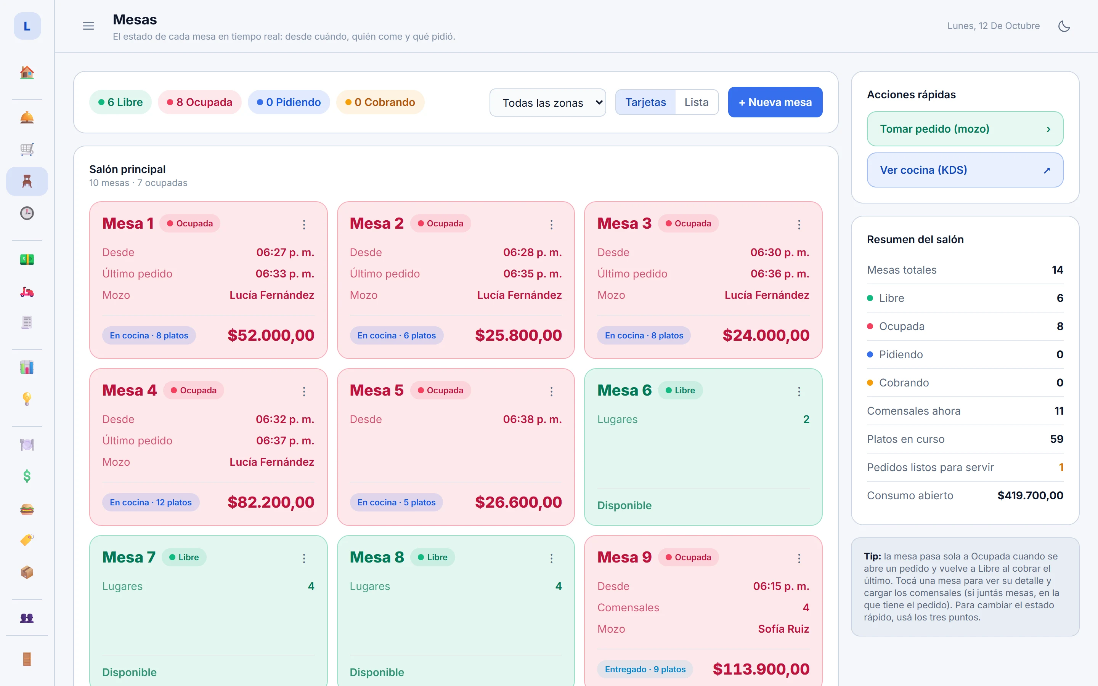1098x686 pixels.
Task: Click the En cocina · 12 platos badge
Action: (151, 502)
